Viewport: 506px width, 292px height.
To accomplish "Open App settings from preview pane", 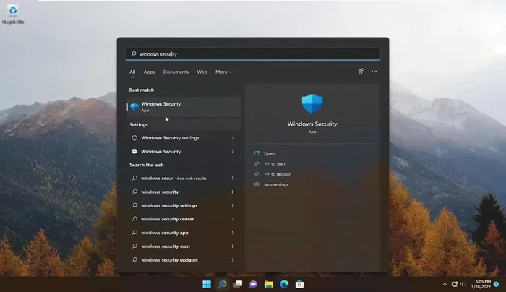I will [x=276, y=184].
